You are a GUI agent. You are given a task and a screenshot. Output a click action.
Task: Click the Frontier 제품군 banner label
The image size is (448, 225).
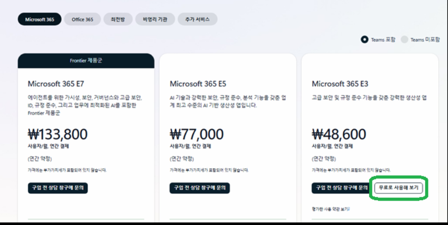[x=86, y=61]
